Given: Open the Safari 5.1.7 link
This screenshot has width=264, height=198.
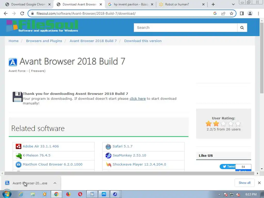Looking at the screenshot, I should [122, 146].
